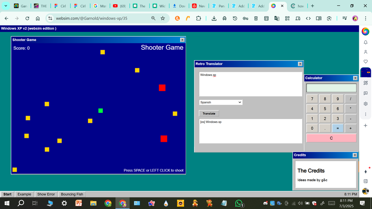Click the Score: 0 text
372x209 pixels.
pyautogui.click(x=21, y=48)
